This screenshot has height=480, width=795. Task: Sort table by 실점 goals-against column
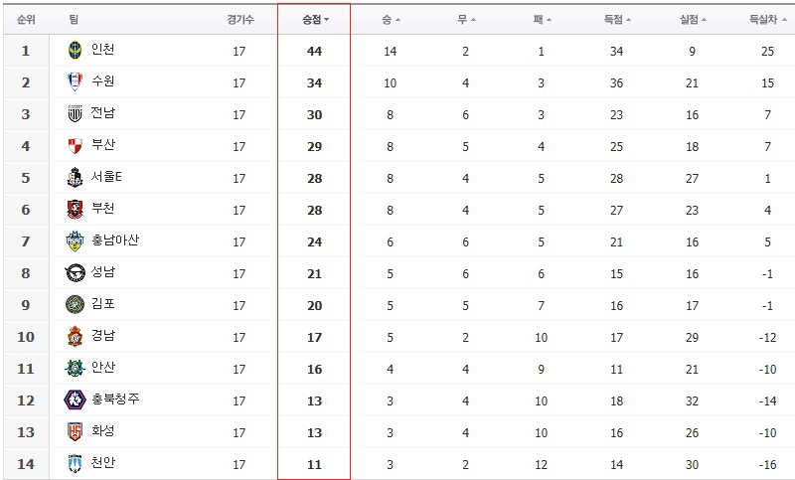[x=693, y=20]
